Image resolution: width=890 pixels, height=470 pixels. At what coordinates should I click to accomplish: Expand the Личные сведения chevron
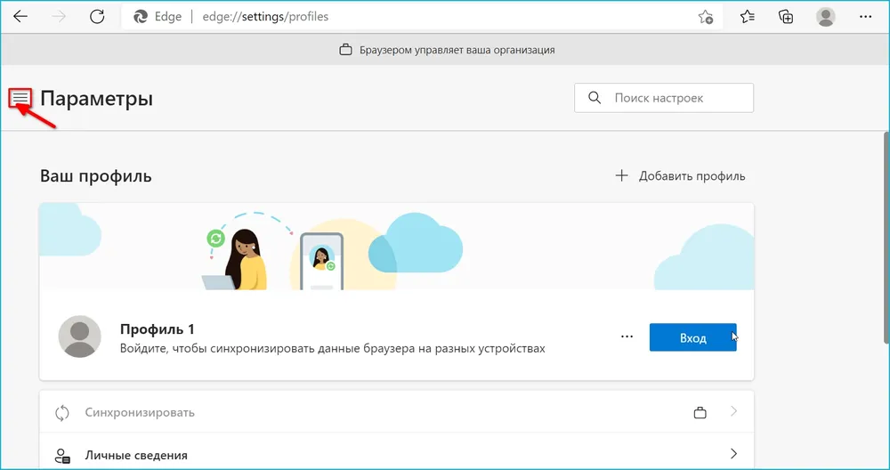point(734,454)
